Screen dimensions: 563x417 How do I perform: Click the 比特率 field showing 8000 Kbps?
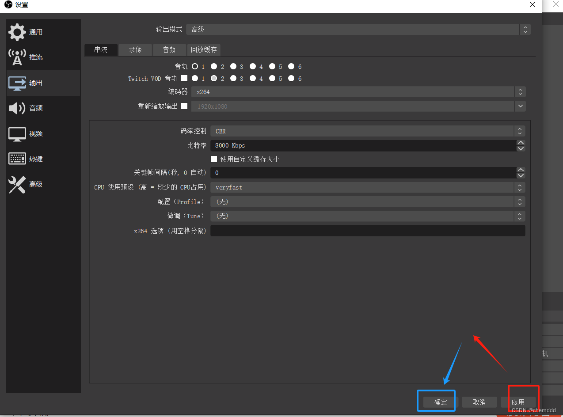point(363,145)
